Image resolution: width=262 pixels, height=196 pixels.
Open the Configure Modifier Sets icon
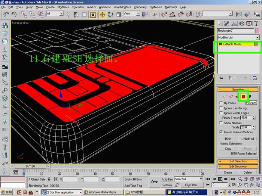pyautogui.click(x=255, y=78)
